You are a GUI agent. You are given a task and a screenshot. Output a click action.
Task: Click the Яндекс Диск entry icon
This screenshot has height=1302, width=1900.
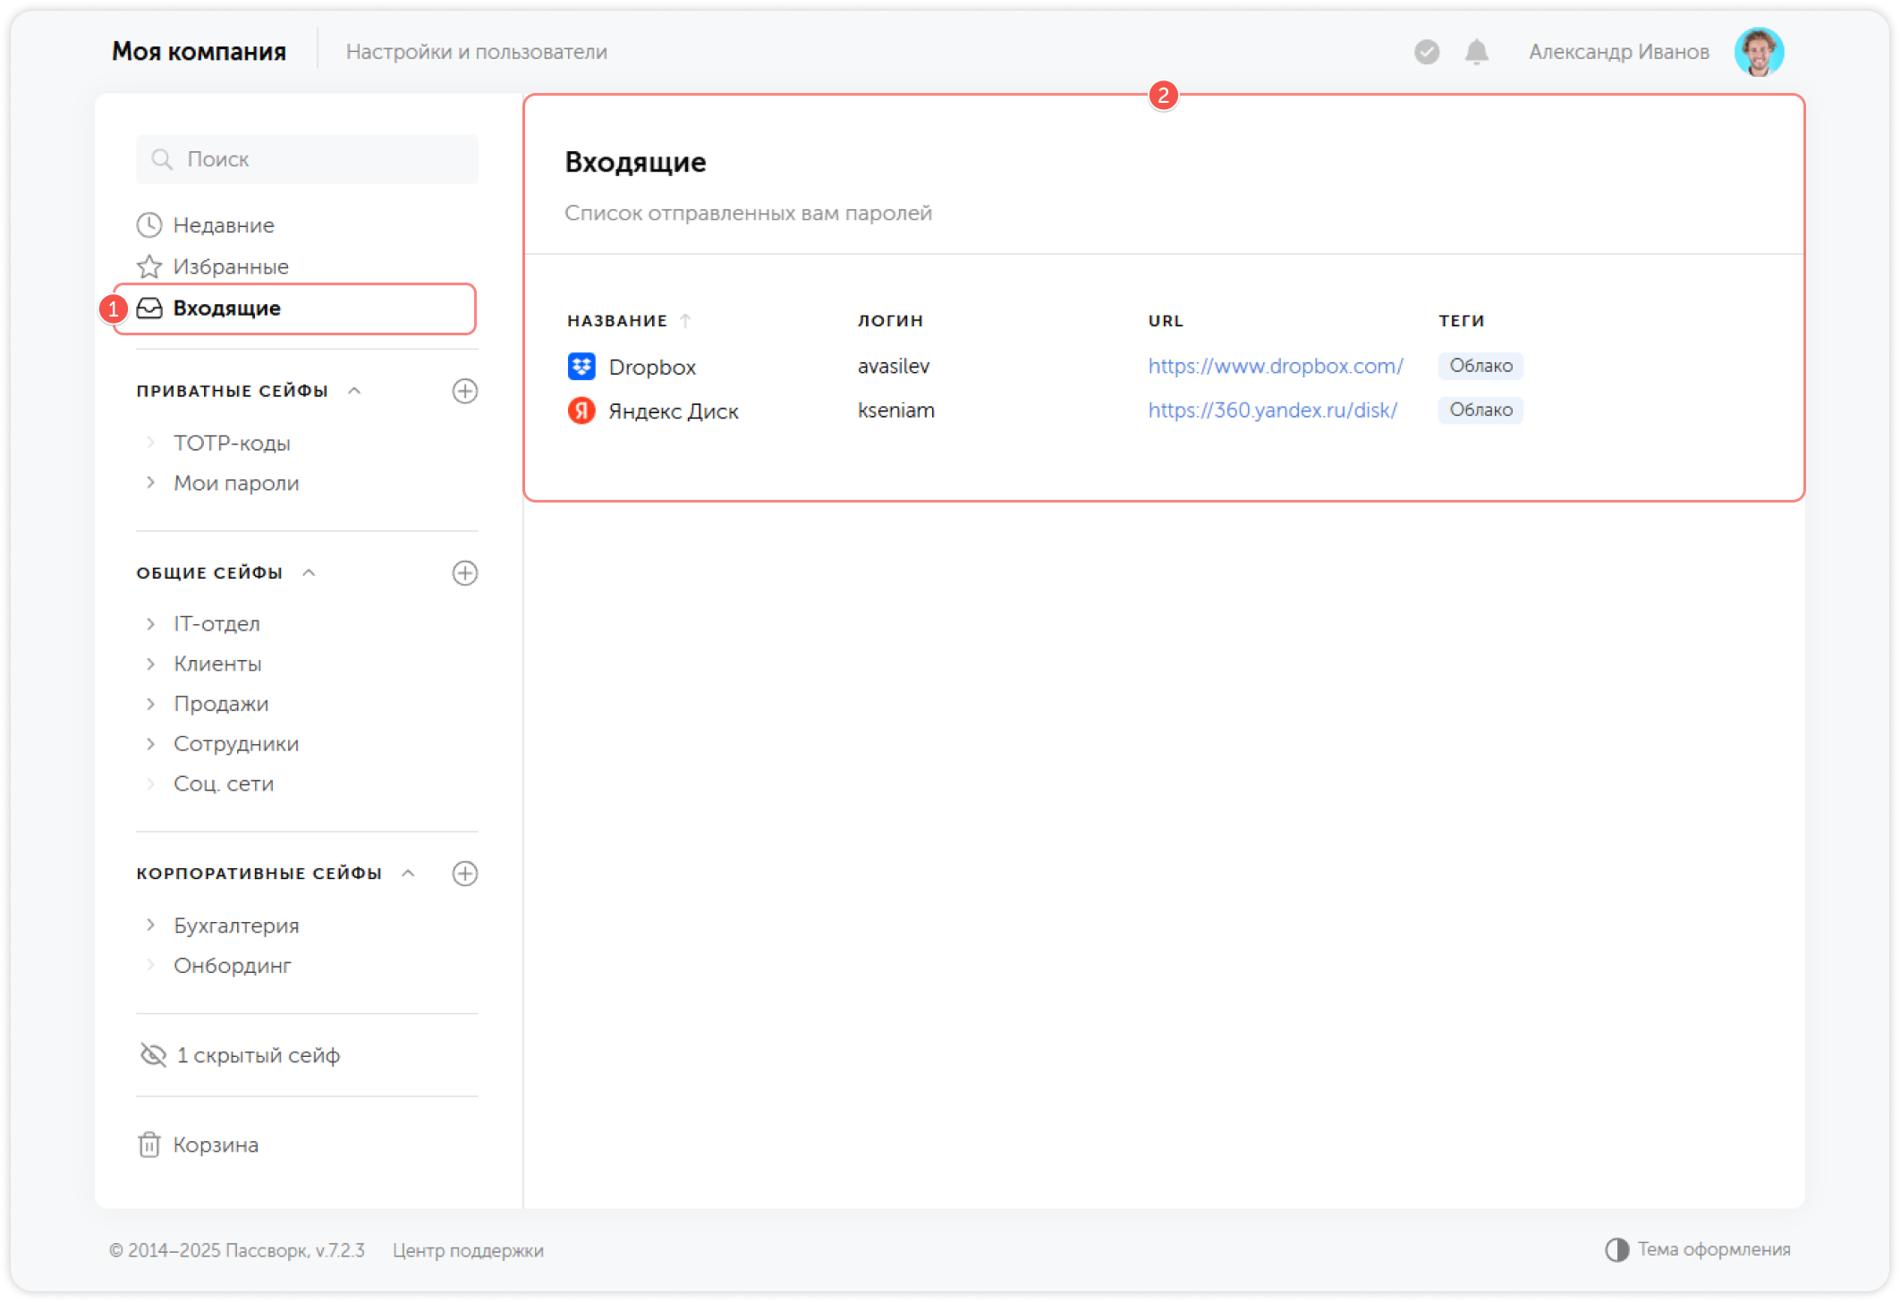click(x=581, y=410)
